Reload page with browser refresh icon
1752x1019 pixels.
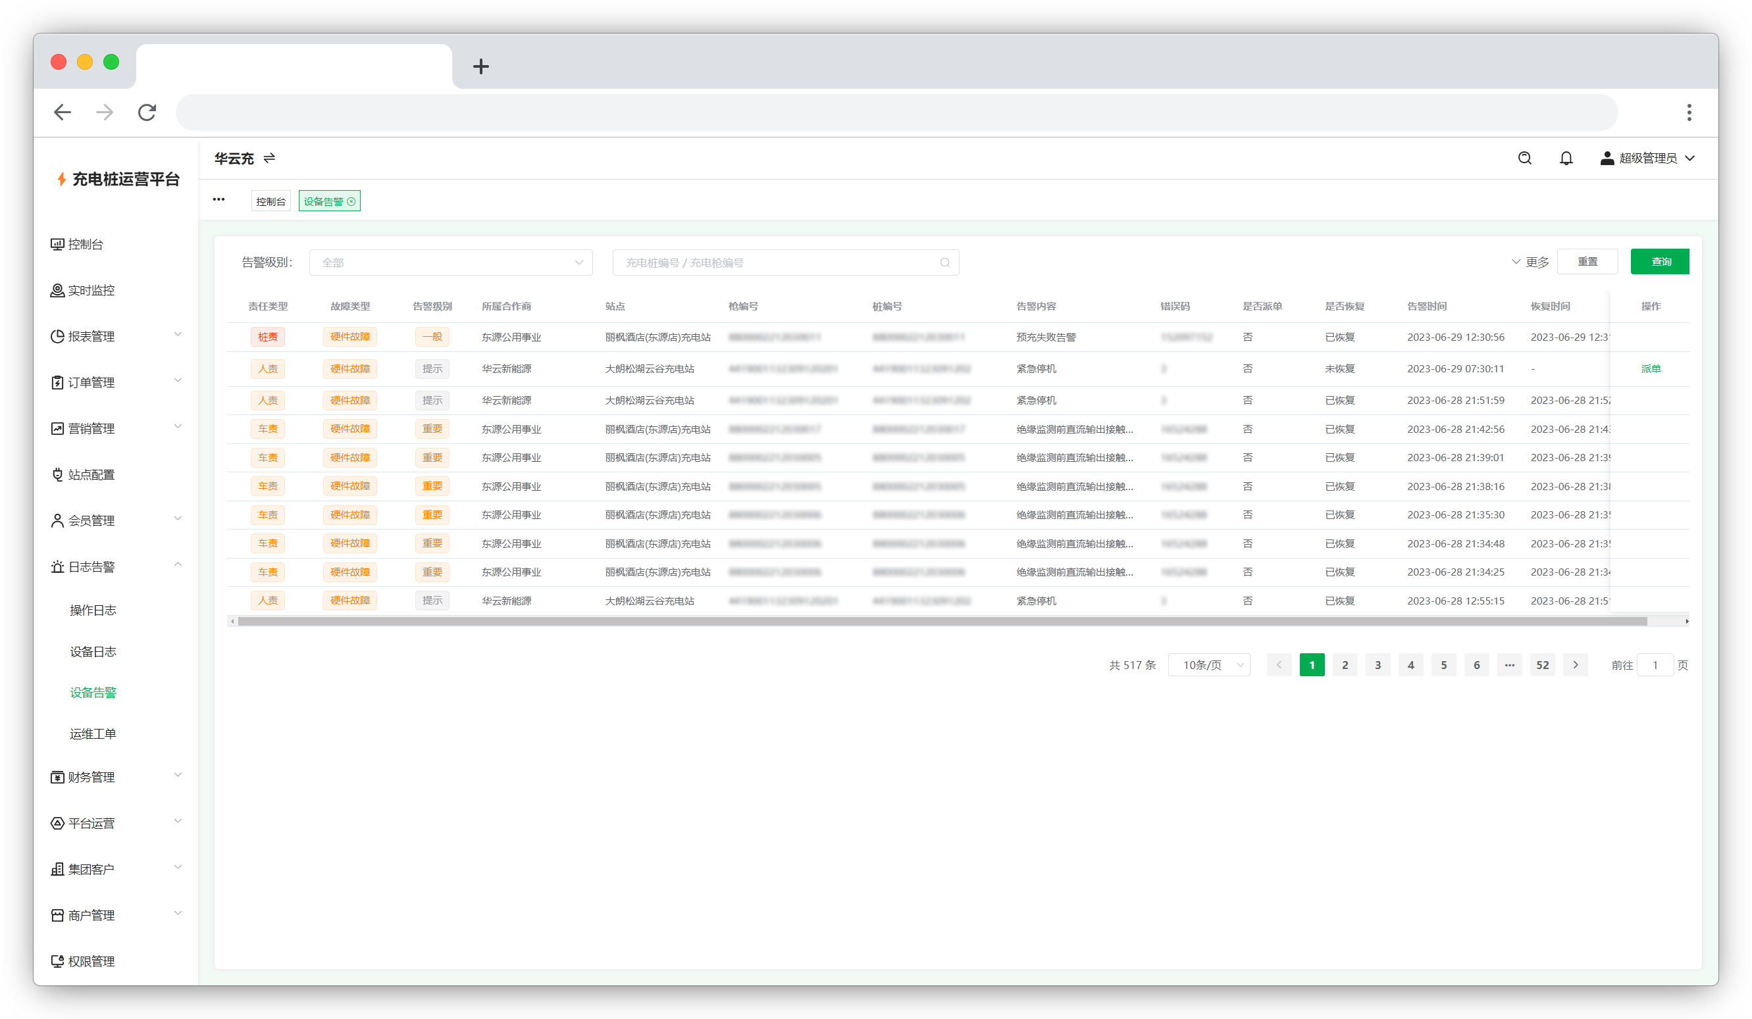point(147,112)
